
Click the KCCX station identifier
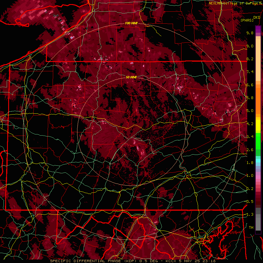point(171,261)
